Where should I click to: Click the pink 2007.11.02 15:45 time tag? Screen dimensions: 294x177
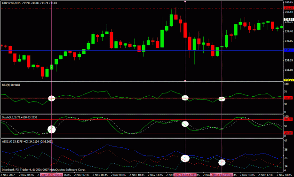(222, 175)
